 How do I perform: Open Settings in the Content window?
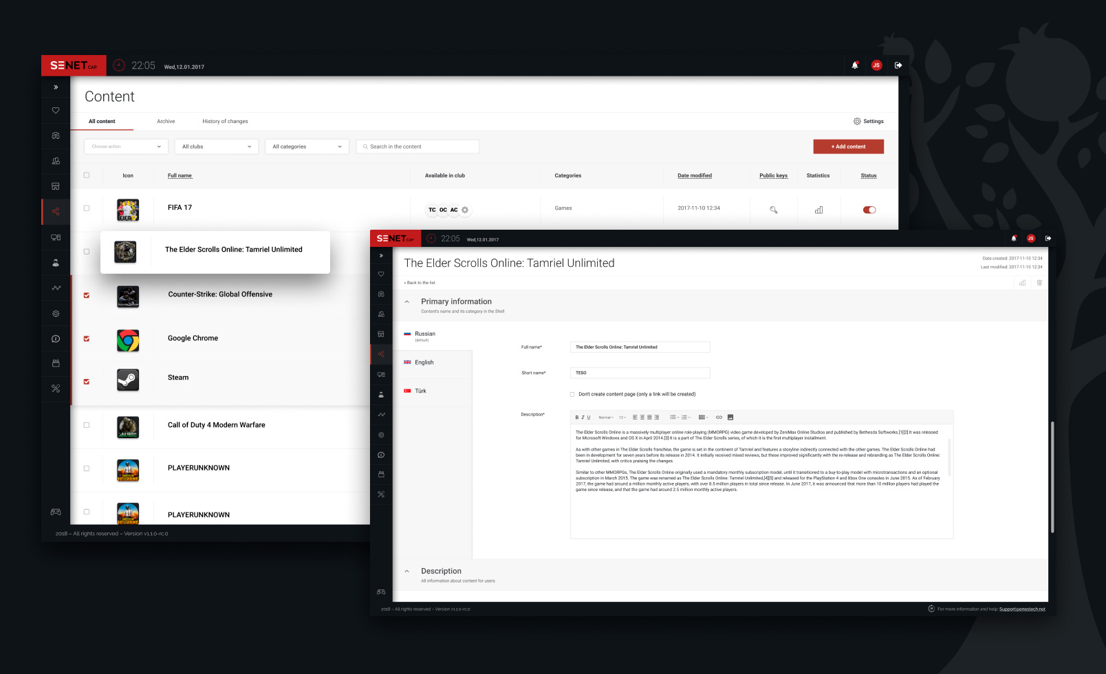tap(869, 121)
